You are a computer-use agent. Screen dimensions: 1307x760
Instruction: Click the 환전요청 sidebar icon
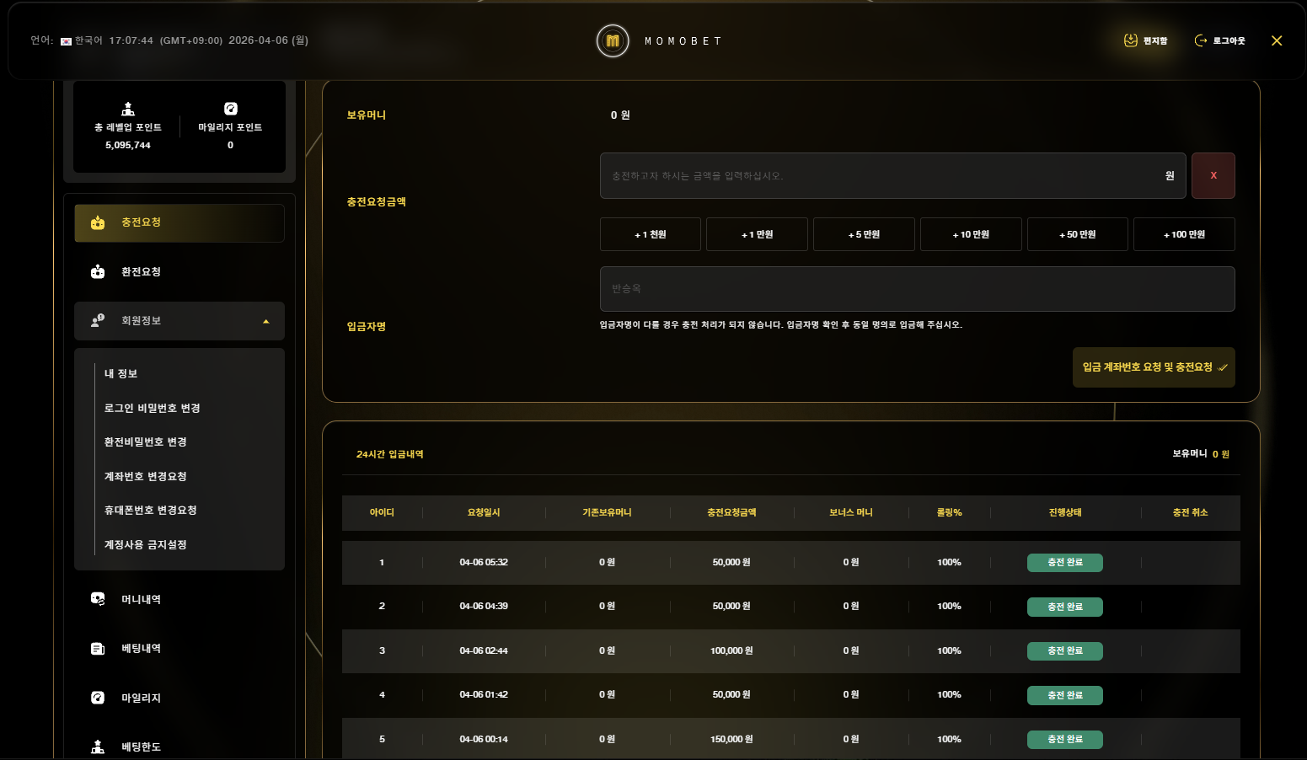(98, 272)
